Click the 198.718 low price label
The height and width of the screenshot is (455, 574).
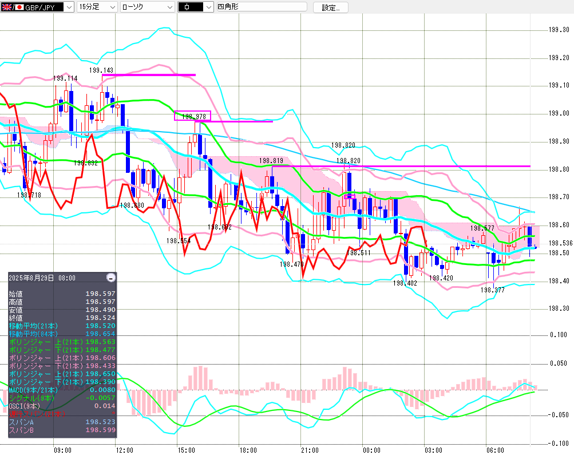(x=29, y=195)
